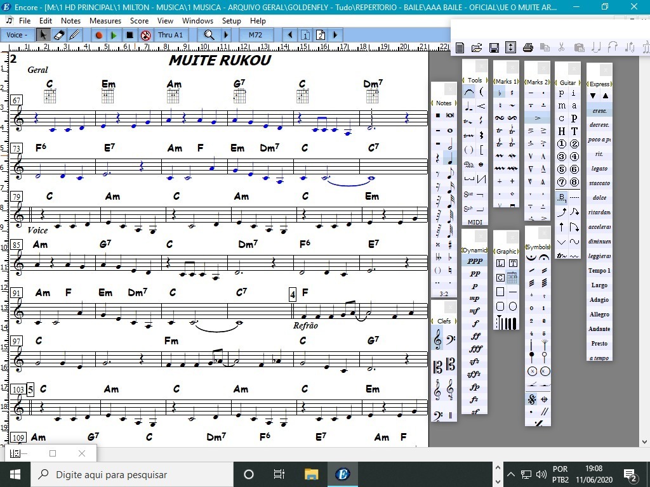Open the Windows menu
Viewport: 650px width, 487px height.
coord(198,21)
